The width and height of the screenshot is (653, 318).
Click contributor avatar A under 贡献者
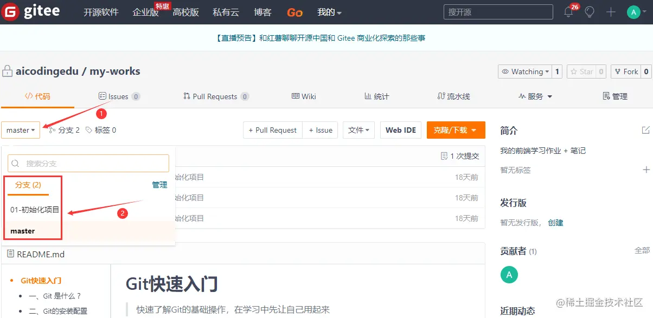click(509, 275)
